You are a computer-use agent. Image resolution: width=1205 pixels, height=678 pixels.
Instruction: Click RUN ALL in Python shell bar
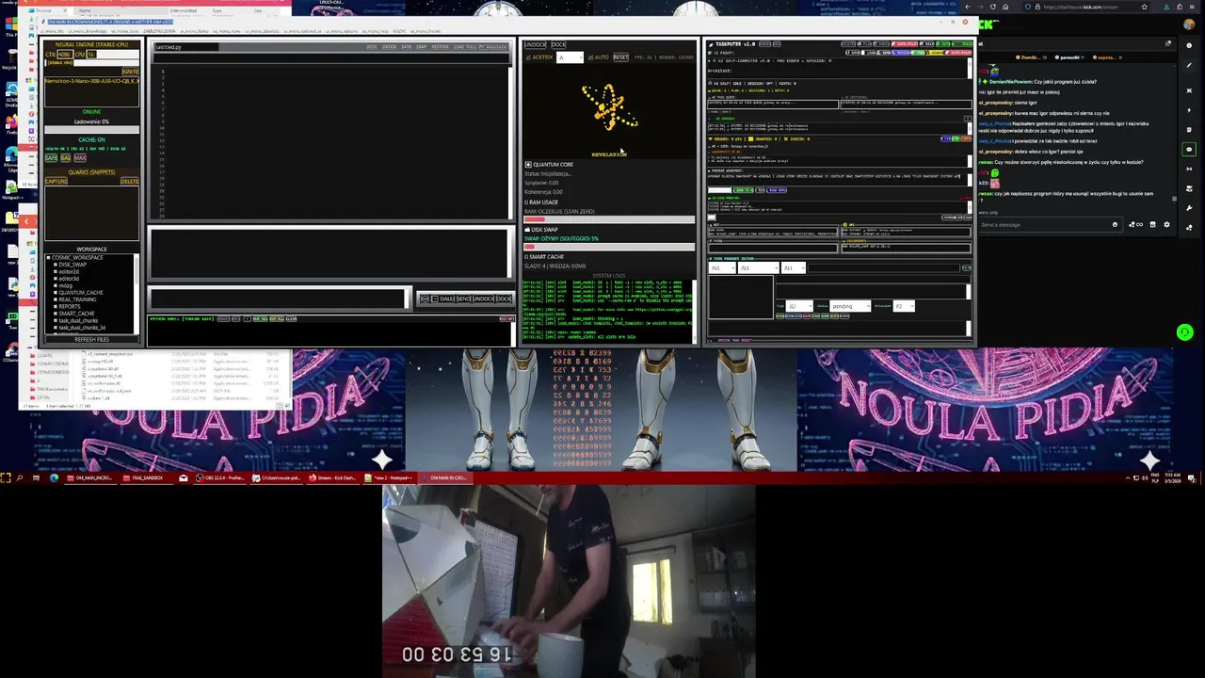click(277, 318)
